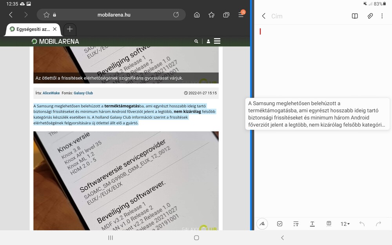Viewport: 392px width, 245px height.
Task: Go back from the note editor
Action: click(x=263, y=16)
